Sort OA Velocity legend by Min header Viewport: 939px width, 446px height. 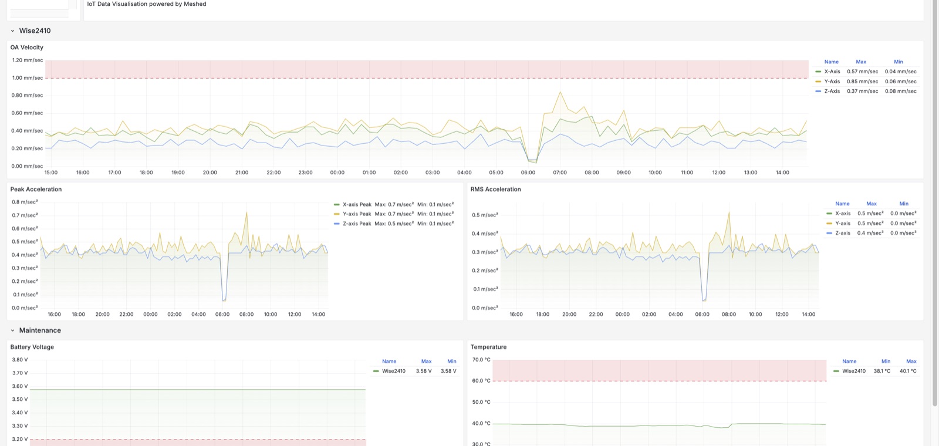(899, 62)
